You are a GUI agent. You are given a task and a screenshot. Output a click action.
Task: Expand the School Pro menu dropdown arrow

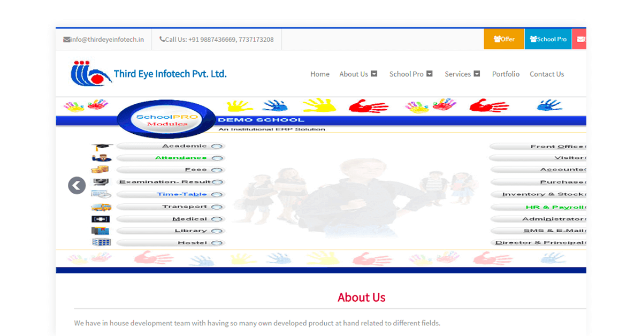pyautogui.click(x=430, y=74)
